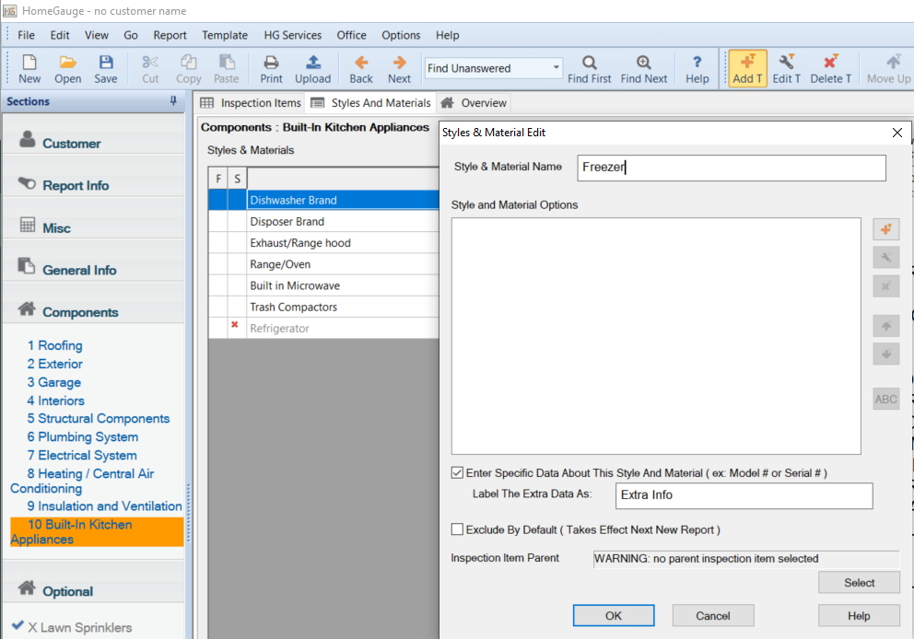Add a new option with the orange plus icon
The image size is (914, 639).
[885, 229]
